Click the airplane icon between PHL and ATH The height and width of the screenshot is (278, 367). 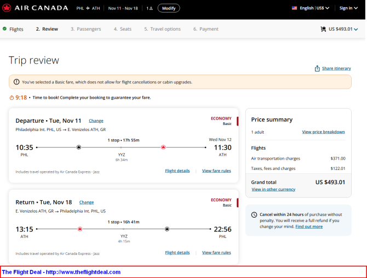coord(88,8)
